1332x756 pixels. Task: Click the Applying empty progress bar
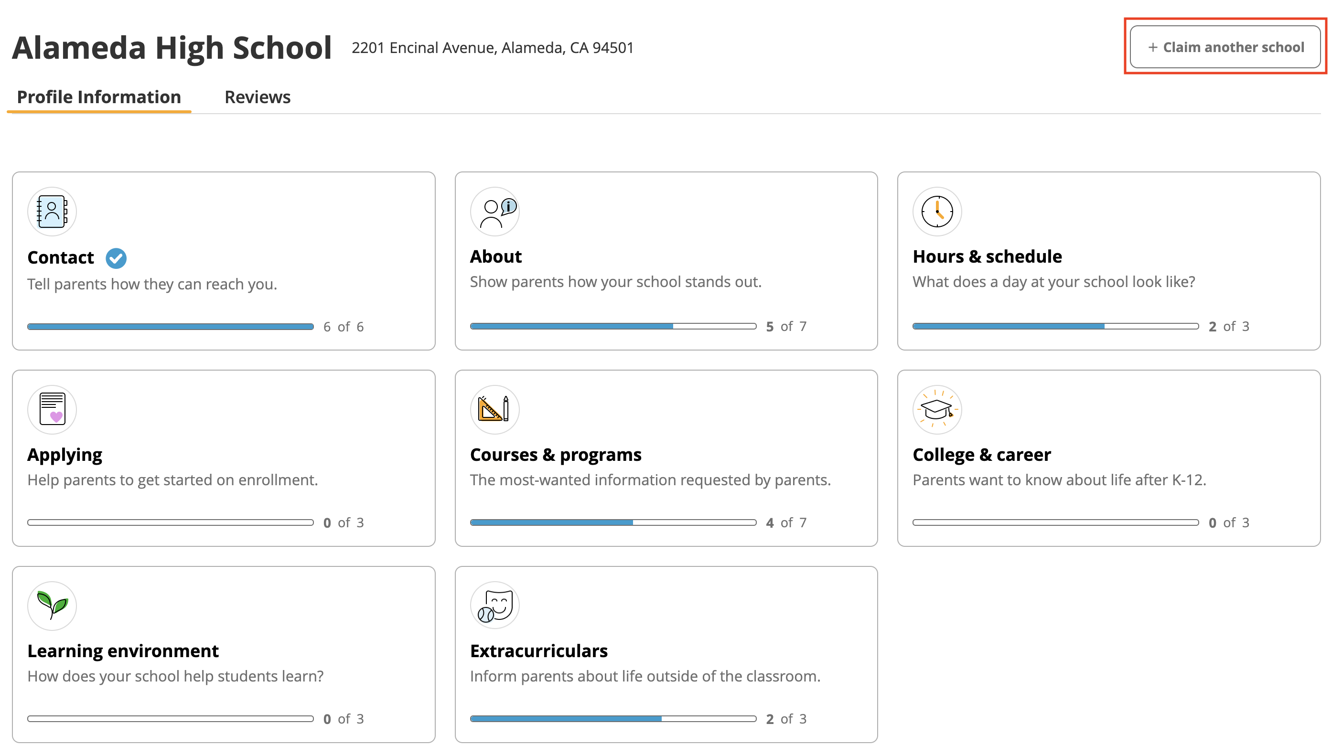tap(171, 522)
